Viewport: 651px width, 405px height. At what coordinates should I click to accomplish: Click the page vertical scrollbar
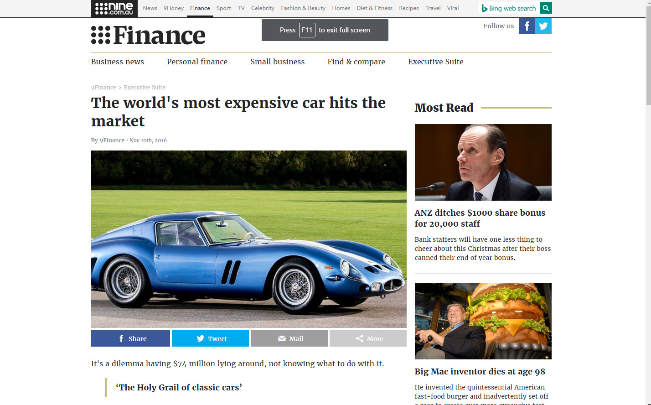[648, 202]
